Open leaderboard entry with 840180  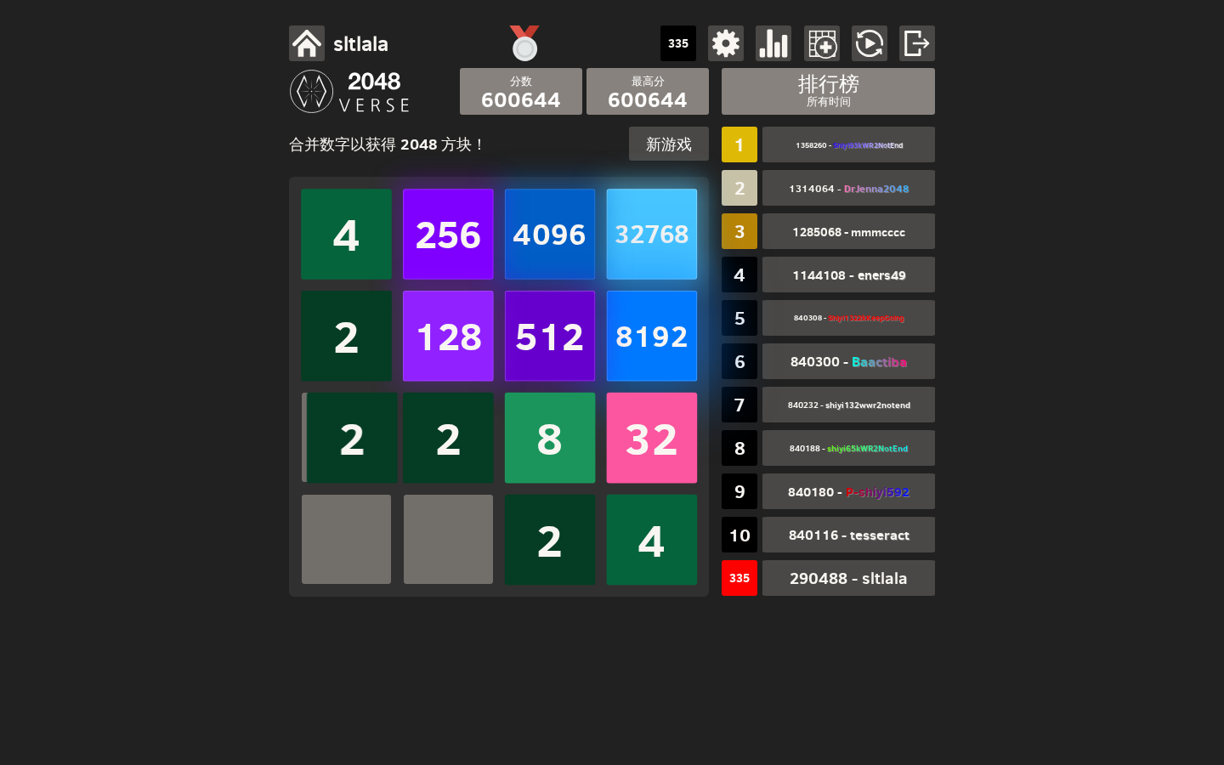848,491
